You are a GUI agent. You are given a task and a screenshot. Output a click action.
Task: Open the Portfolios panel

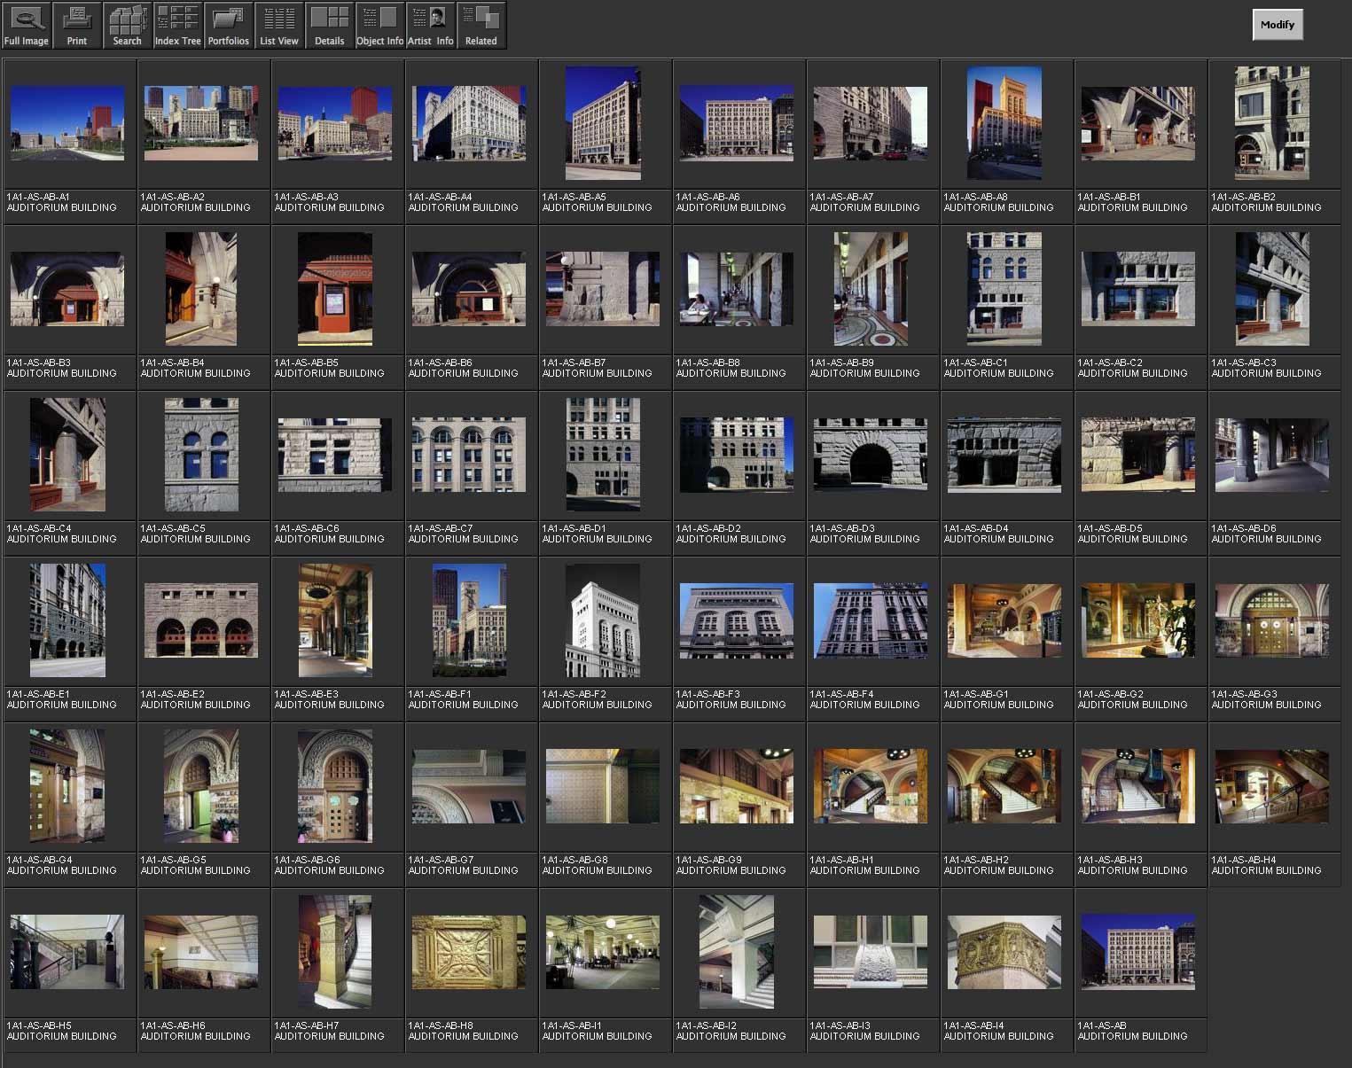tap(229, 26)
